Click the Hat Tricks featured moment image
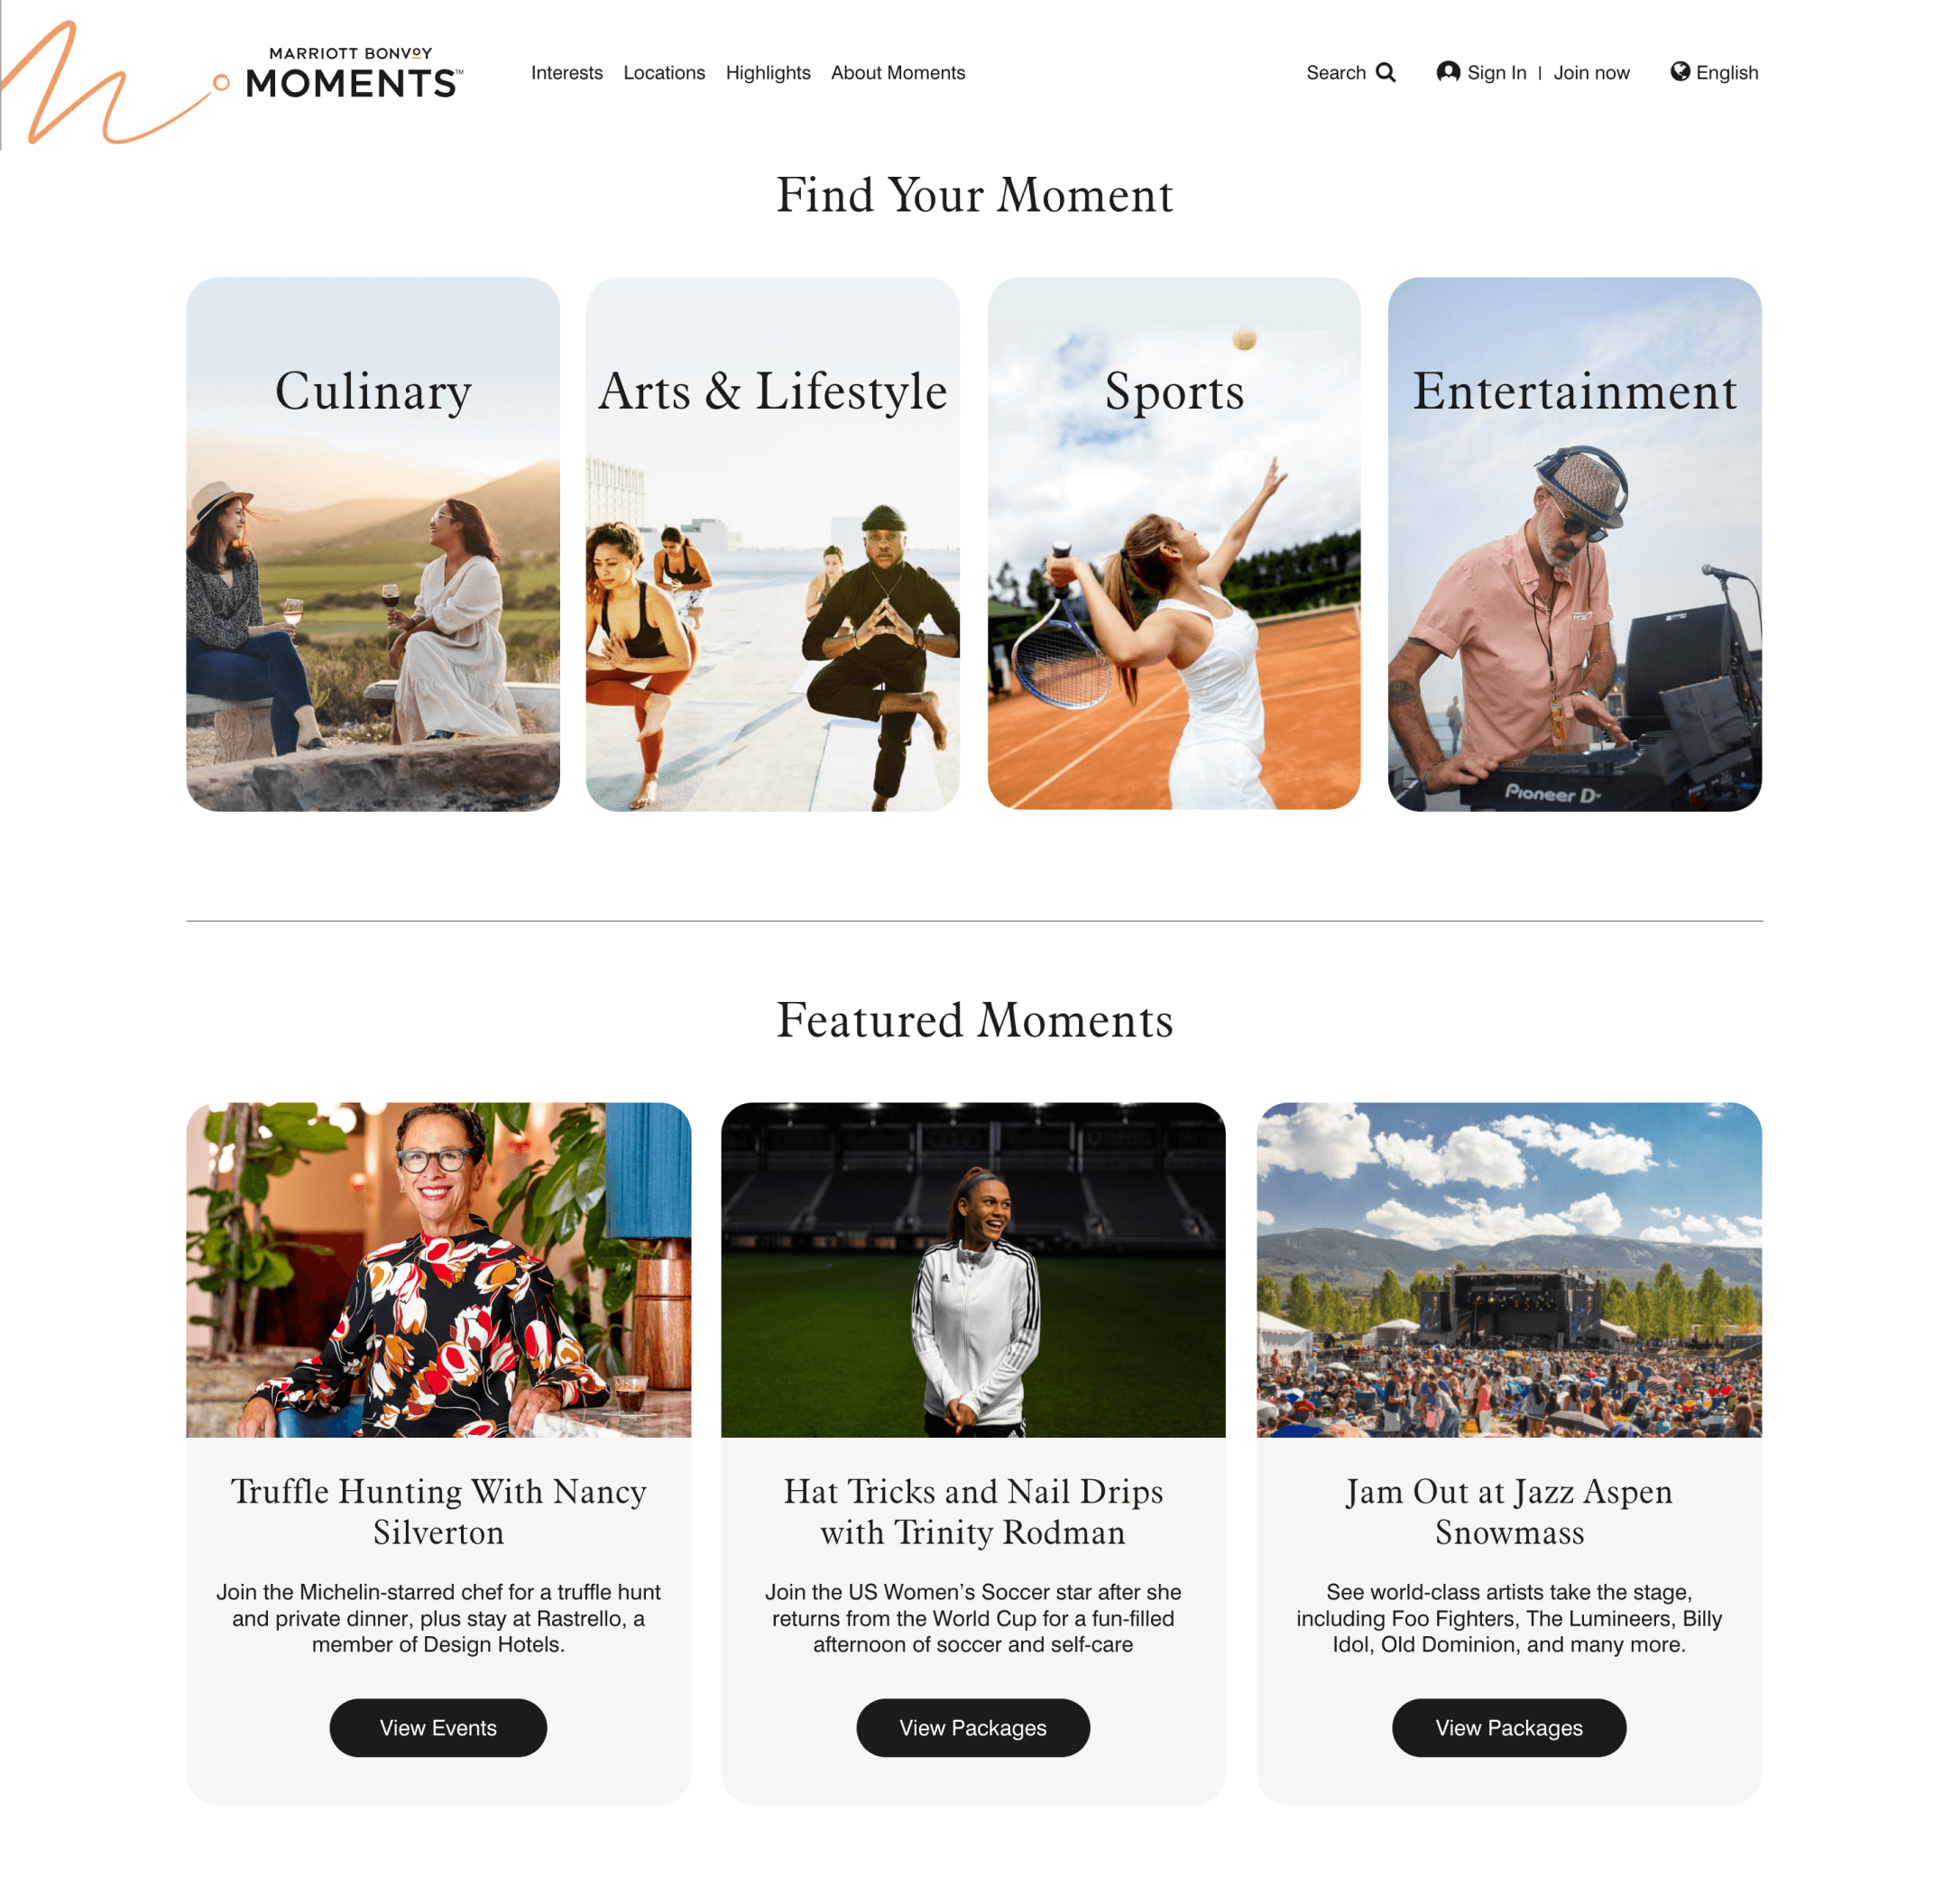The height and width of the screenshot is (1904, 1943). click(x=971, y=1267)
